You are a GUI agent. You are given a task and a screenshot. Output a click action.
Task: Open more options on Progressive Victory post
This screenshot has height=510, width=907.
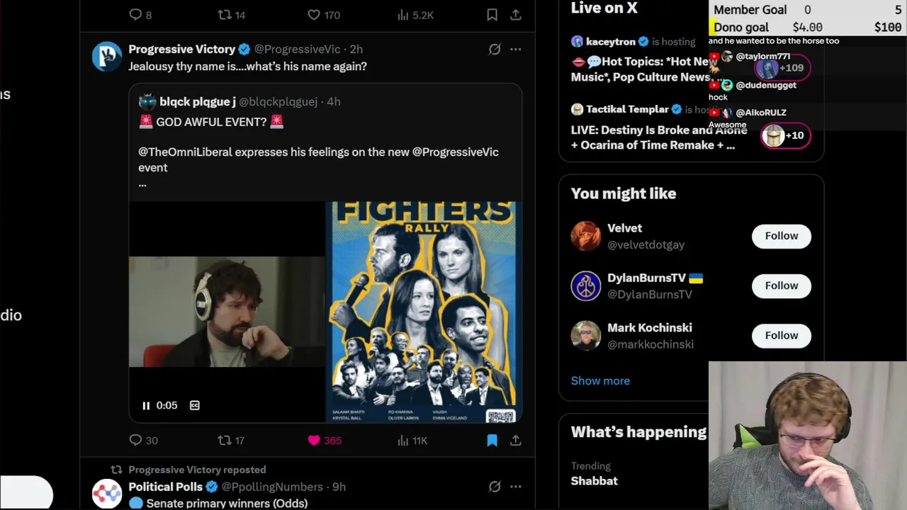(x=516, y=49)
